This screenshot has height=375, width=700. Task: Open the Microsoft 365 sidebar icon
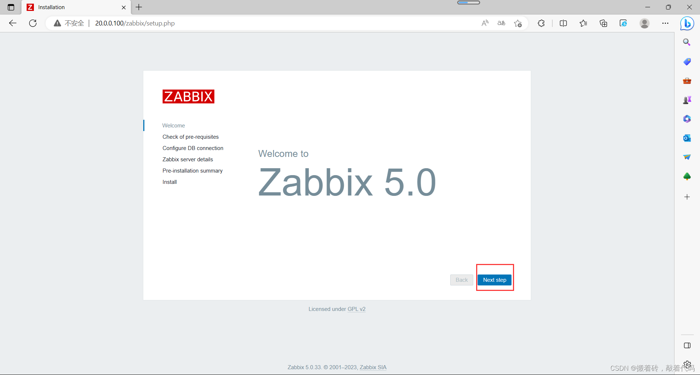point(687,119)
